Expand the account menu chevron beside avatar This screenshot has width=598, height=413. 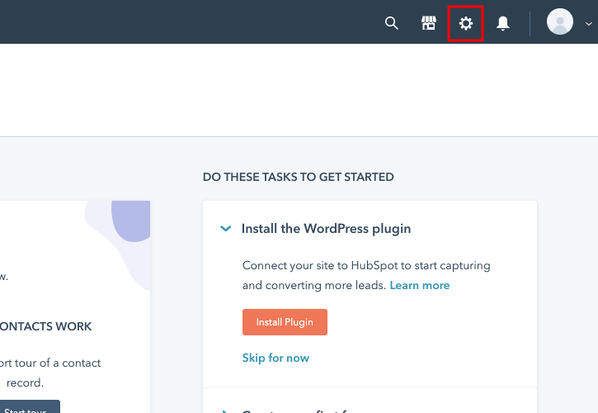(x=588, y=24)
